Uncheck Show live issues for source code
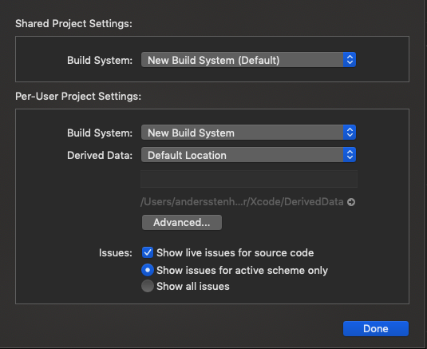The width and height of the screenshot is (427, 349). click(148, 252)
